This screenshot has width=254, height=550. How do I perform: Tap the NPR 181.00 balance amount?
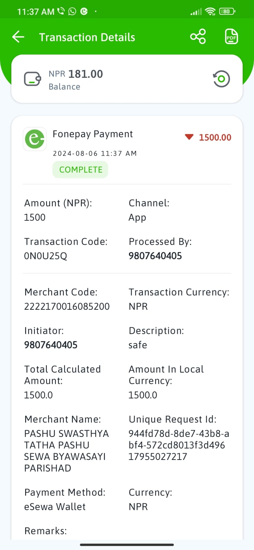click(x=76, y=74)
